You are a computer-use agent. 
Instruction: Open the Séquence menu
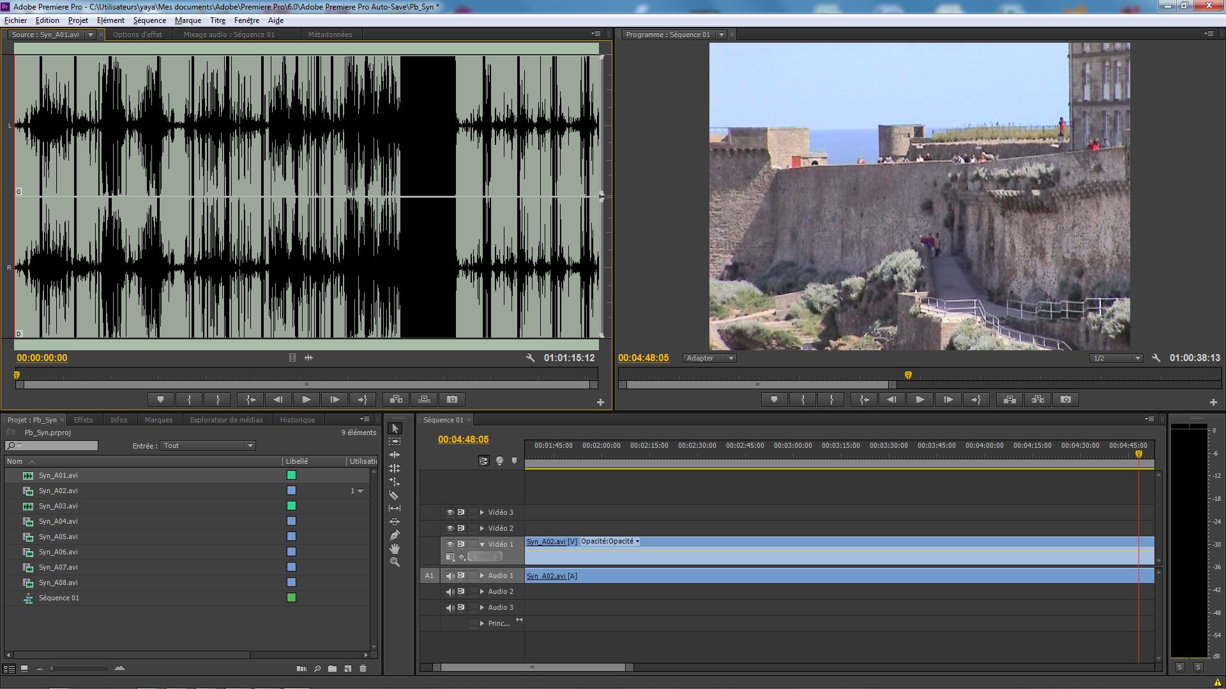coord(149,20)
